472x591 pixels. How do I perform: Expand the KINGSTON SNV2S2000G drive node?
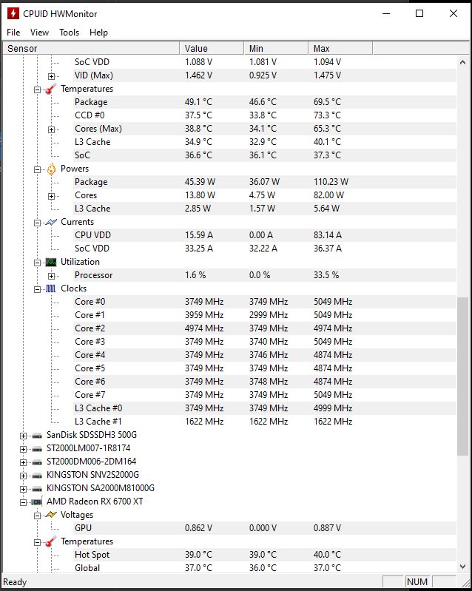coord(24,476)
